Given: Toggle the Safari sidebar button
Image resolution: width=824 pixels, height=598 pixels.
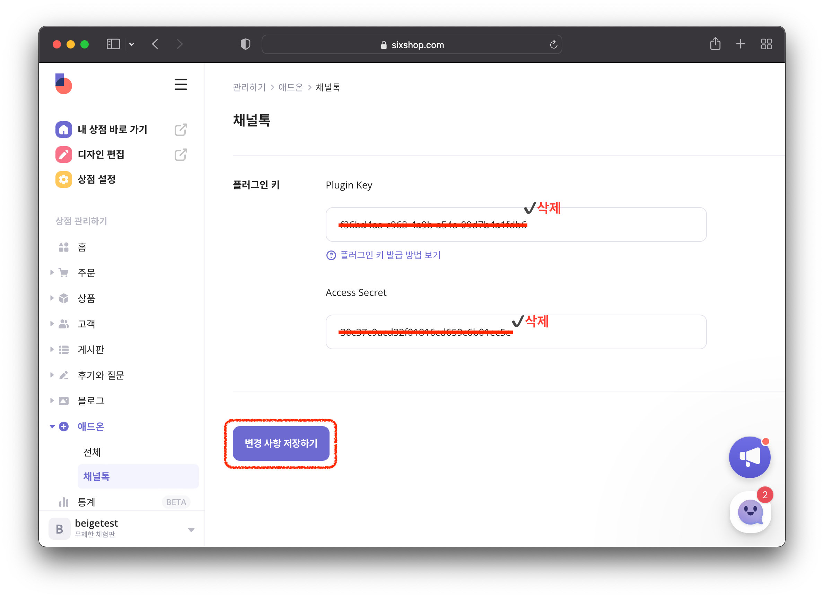Looking at the screenshot, I should (x=113, y=44).
